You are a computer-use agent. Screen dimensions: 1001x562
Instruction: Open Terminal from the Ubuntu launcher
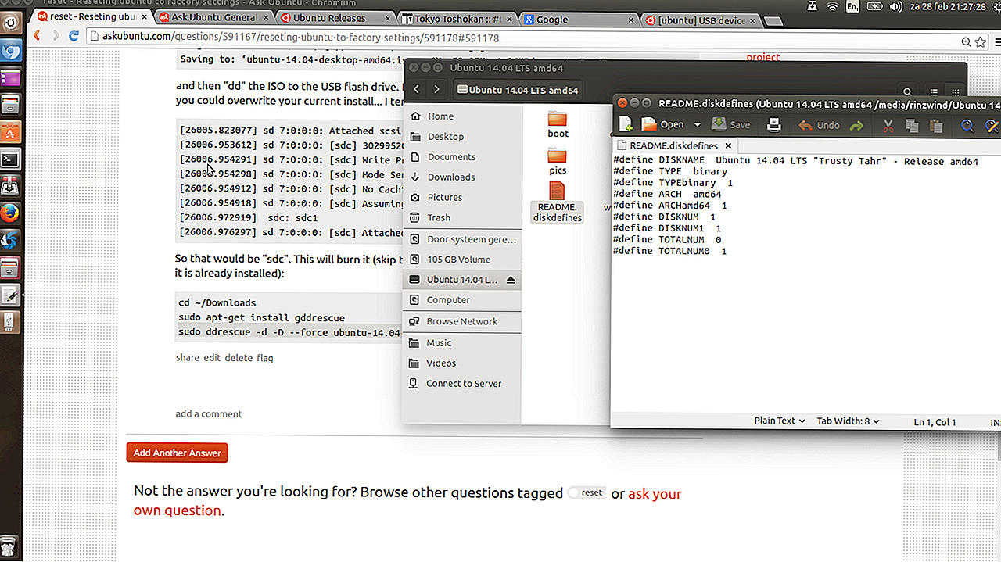10,160
